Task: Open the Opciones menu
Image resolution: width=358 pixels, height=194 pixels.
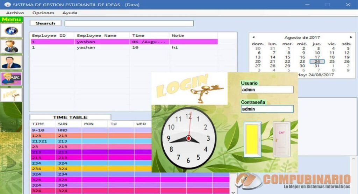Action: [x=43, y=13]
